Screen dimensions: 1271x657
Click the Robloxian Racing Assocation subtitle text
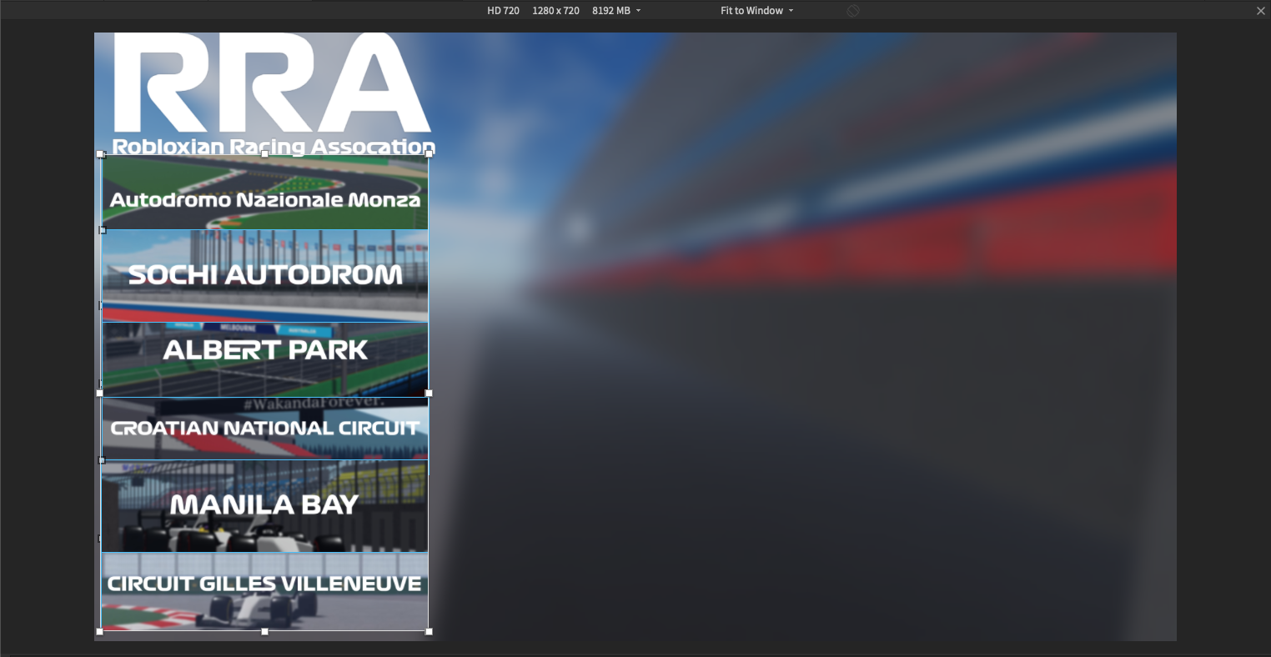pos(274,146)
